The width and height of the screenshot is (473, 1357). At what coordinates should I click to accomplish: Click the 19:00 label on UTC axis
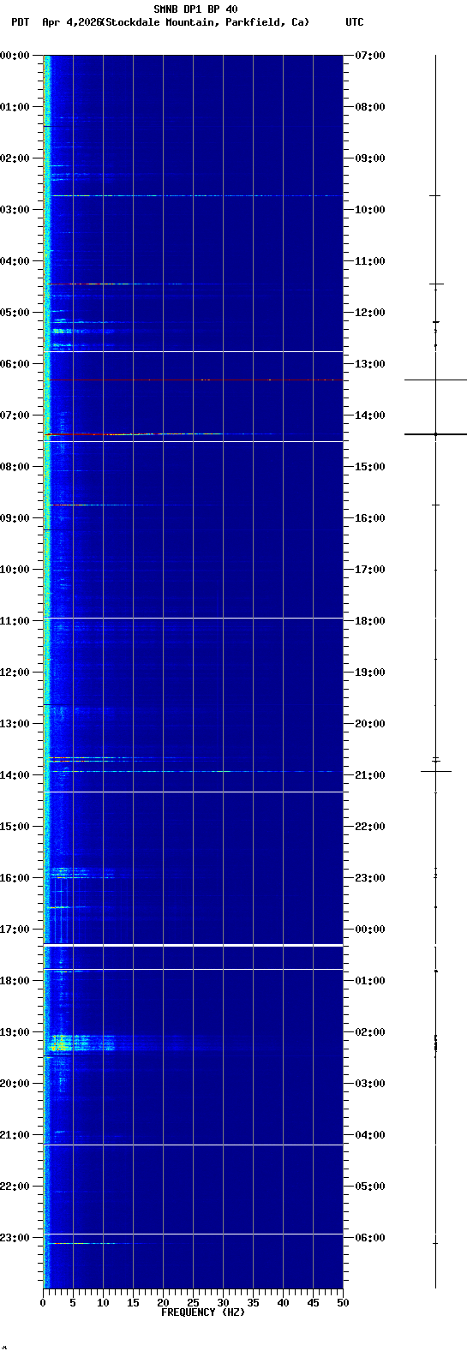click(370, 673)
